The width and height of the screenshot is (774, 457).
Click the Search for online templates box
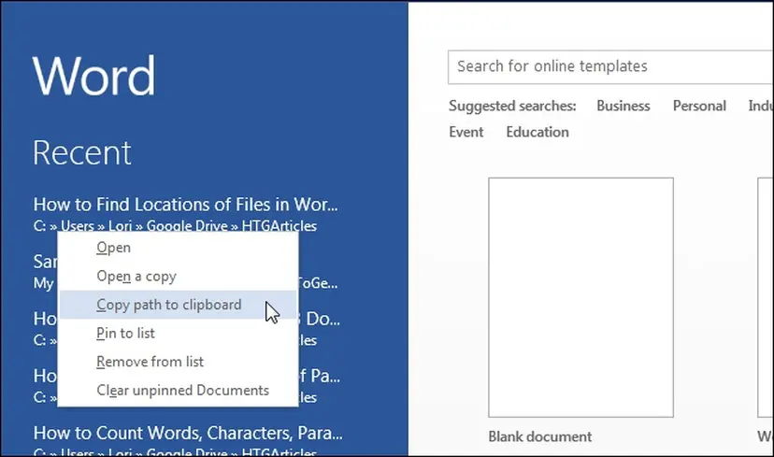tap(608, 67)
